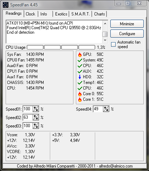Image resolution: width=149 pixels, height=171 pixels.
Task: Click the Intel Core 2 Quad Q9550 log line
Action: point(54,28)
